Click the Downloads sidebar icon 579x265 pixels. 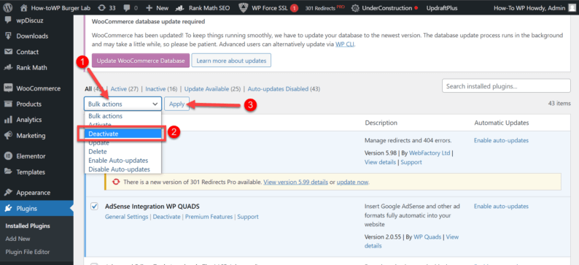pos(8,36)
